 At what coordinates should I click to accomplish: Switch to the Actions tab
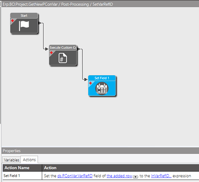(x=29, y=160)
